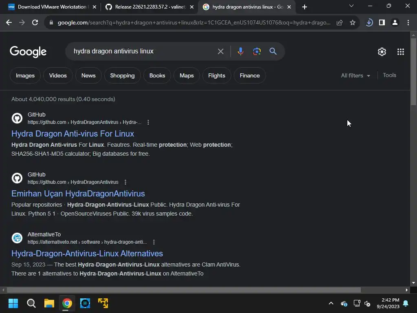Image resolution: width=417 pixels, height=313 pixels.
Task: Click the scroll down arrow
Action: [x=413, y=283]
